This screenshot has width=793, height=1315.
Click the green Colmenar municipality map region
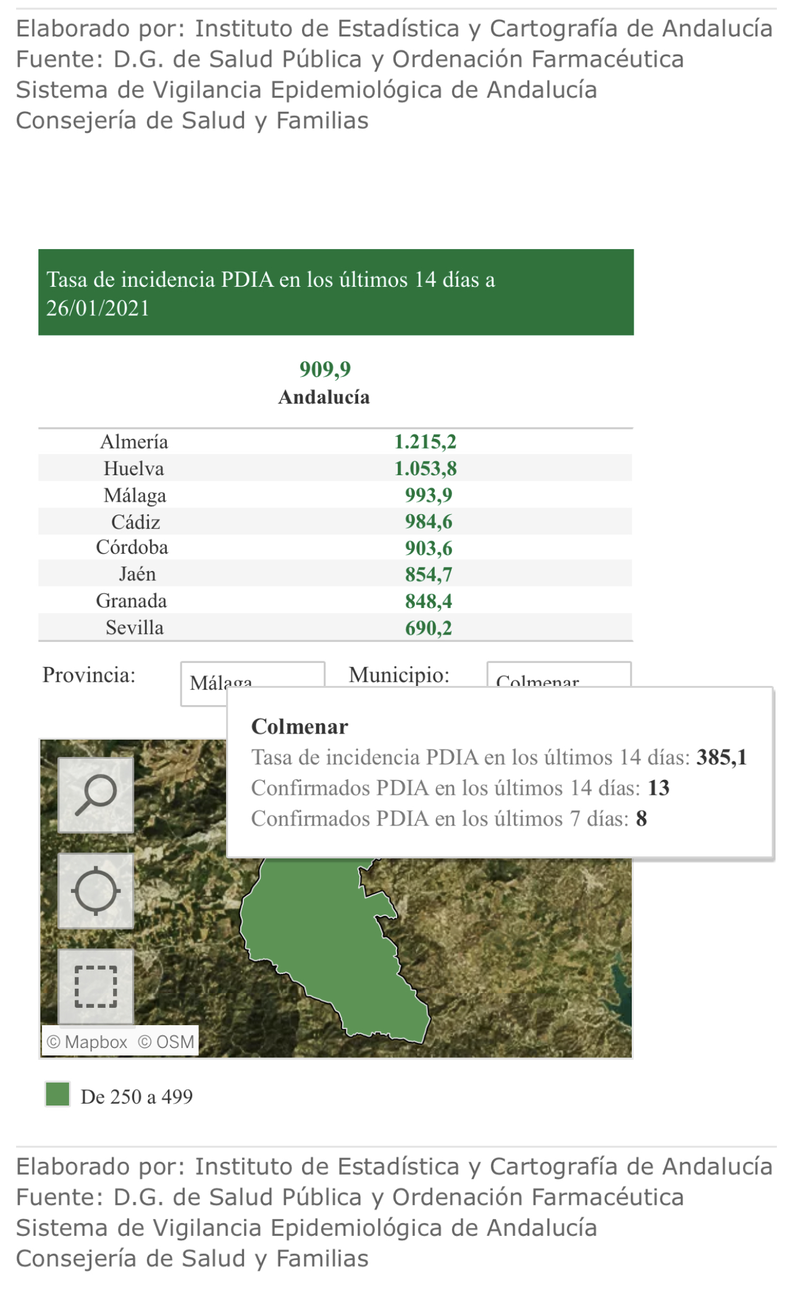click(334, 952)
